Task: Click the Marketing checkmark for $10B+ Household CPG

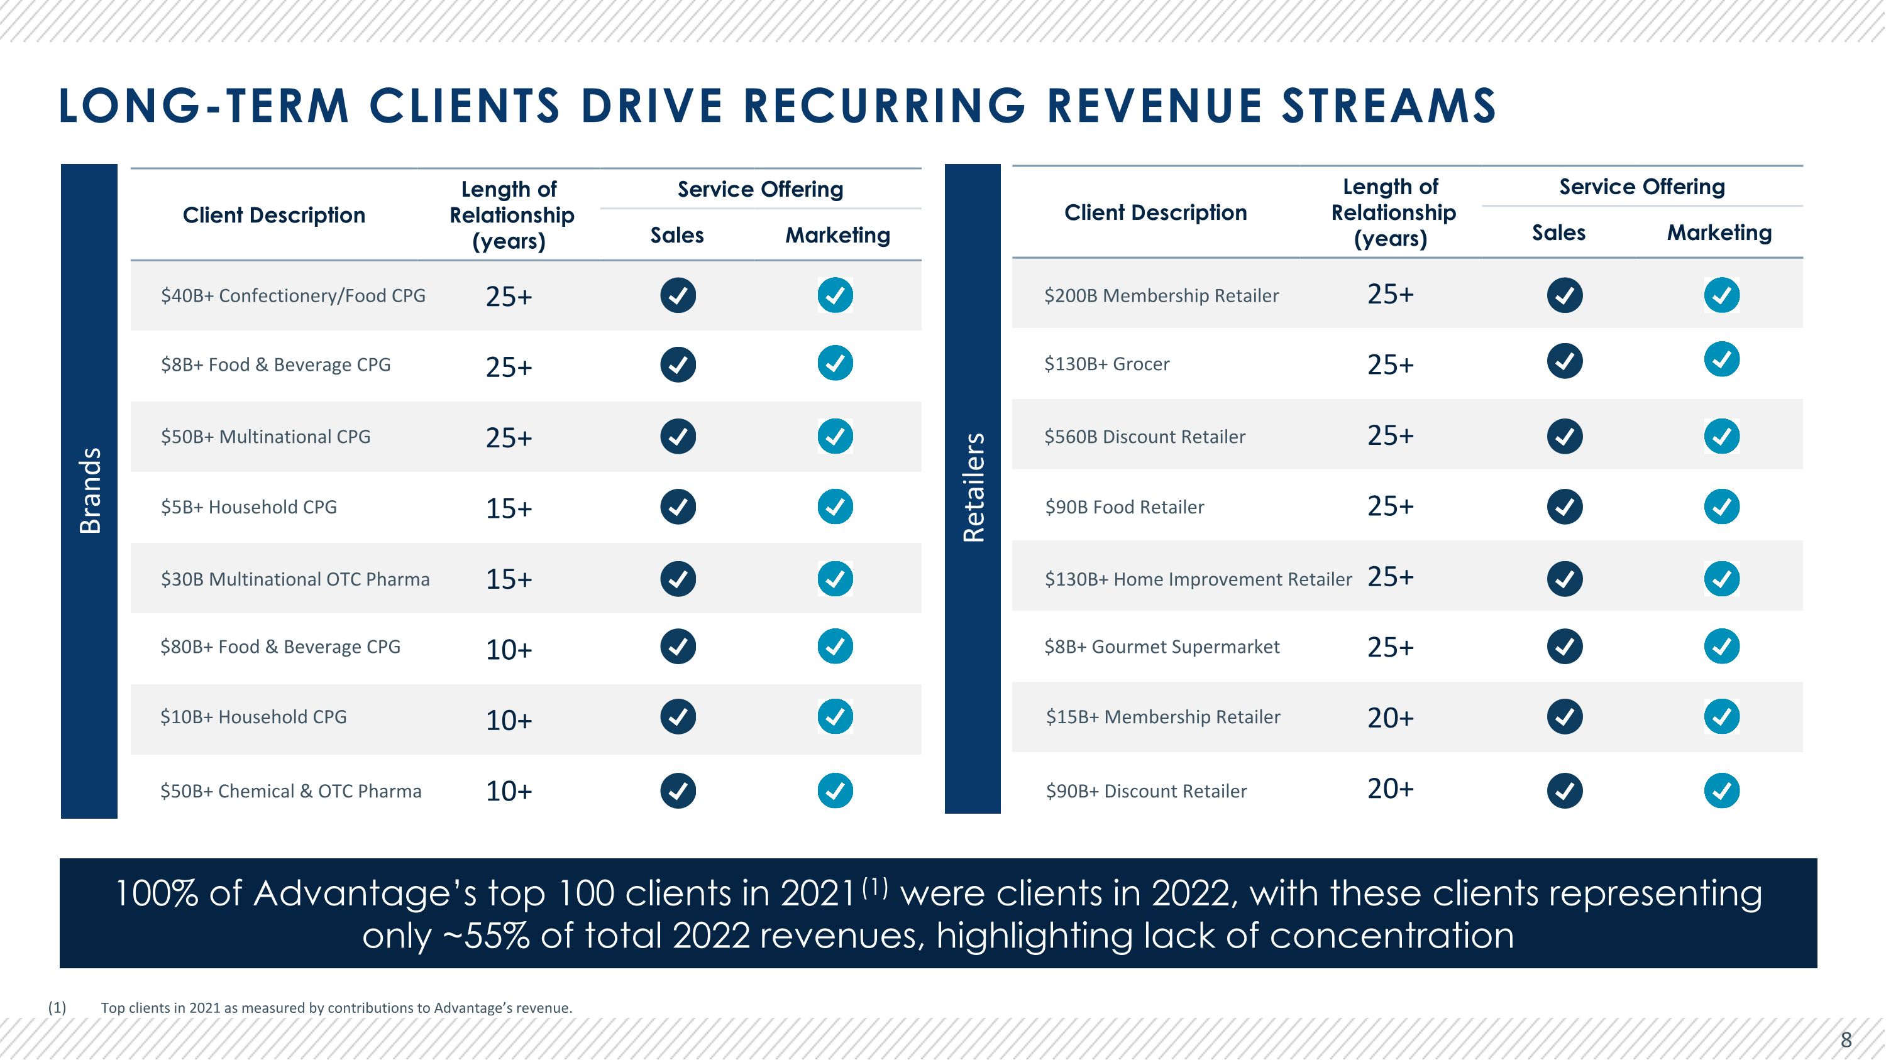Action: [835, 717]
